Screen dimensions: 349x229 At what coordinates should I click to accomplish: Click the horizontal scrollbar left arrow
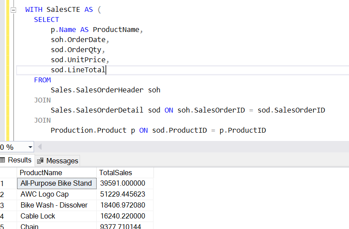(40, 147)
